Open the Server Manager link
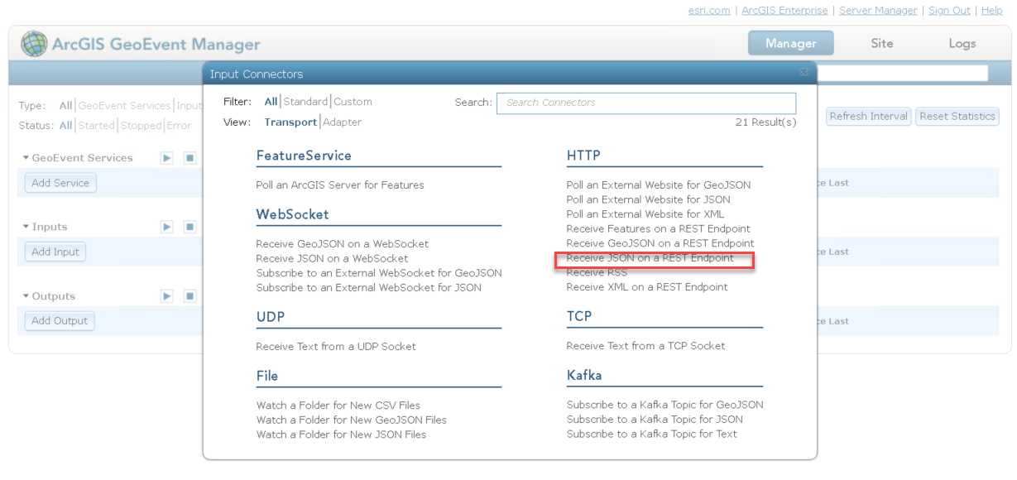1017x480 pixels. (878, 10)
